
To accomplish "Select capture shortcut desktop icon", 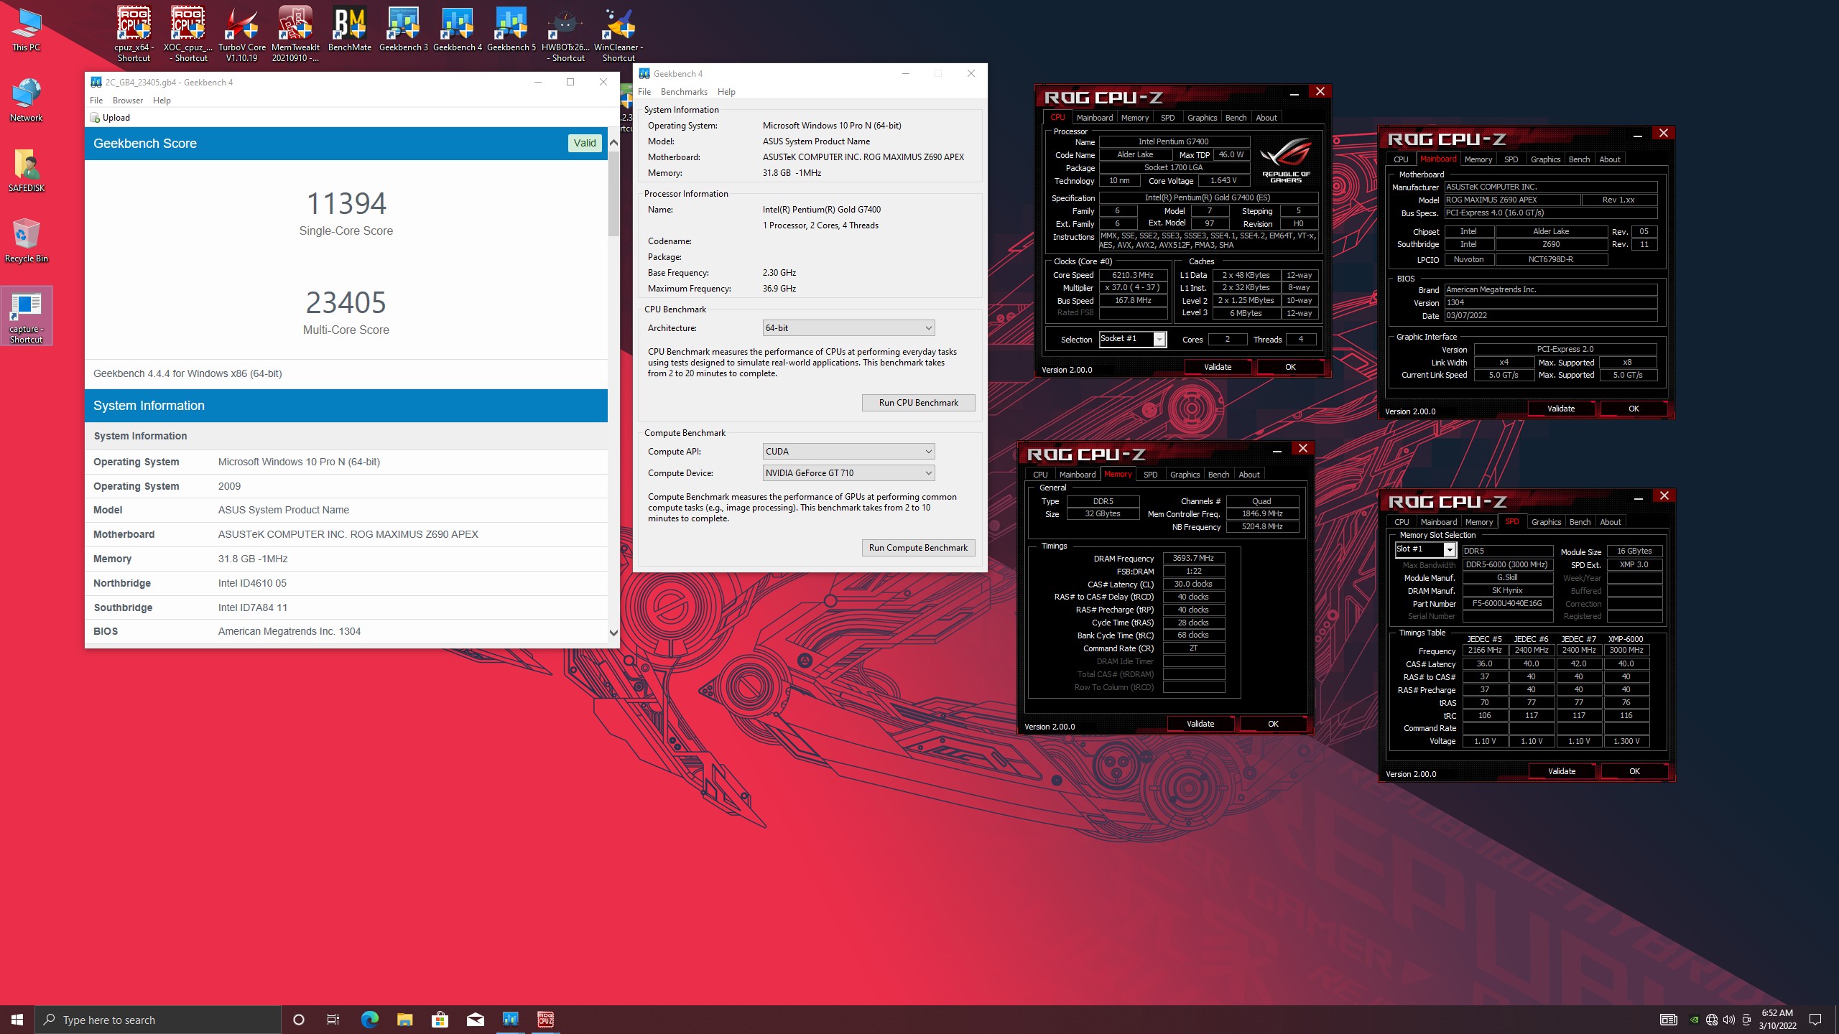I will [26, 316].
